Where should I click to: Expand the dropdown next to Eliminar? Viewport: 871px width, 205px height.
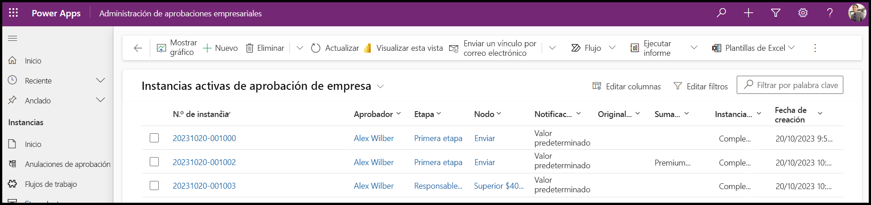(x=299, y=48)
